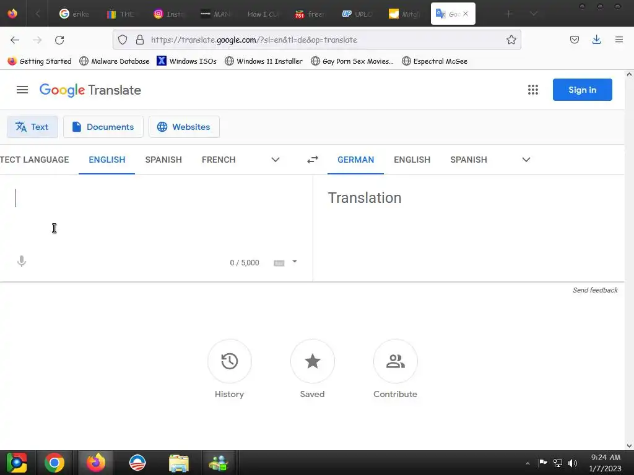This screenshot has height=475, width=634.
Task: Open the on-screen keyboard input tool
Action: click(279, 263)
